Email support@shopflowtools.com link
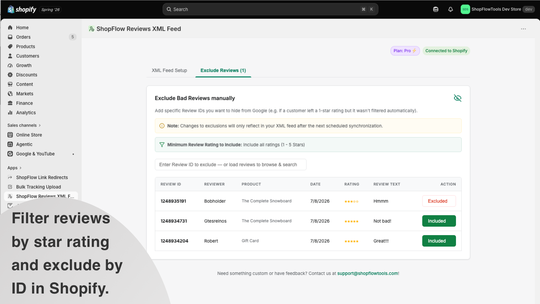The image size is (540, 304). [368, 273]
